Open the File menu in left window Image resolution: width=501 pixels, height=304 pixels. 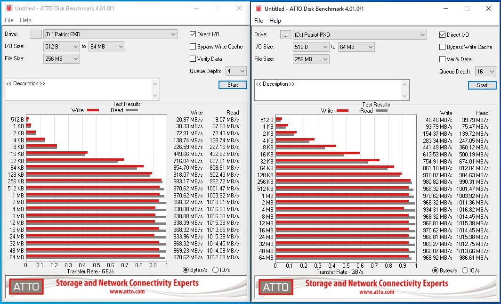click(9, 20)
